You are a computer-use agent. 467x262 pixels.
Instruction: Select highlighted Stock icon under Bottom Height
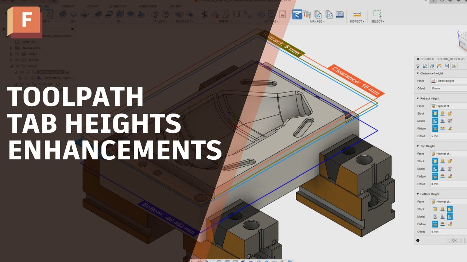450,209
